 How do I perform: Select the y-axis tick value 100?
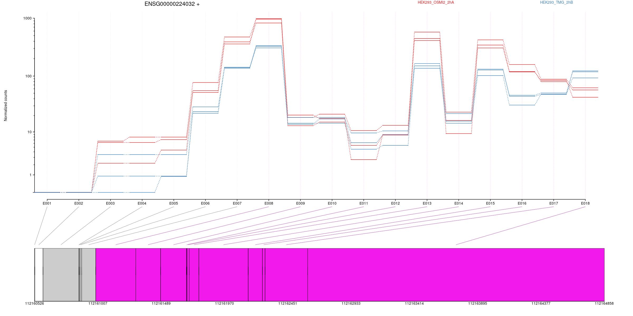[28, 76]
